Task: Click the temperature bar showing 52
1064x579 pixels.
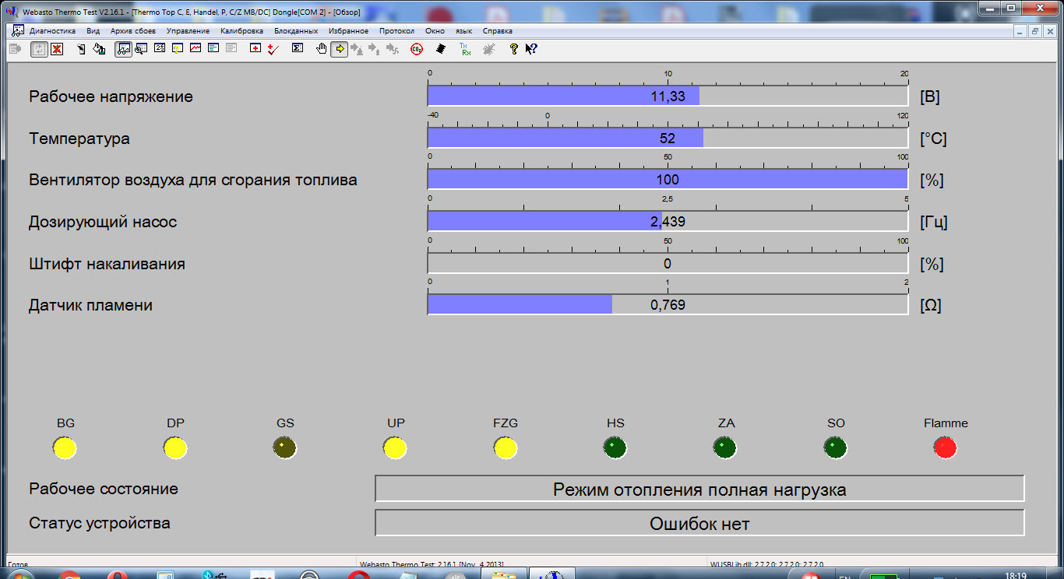Action: [668, 139]
